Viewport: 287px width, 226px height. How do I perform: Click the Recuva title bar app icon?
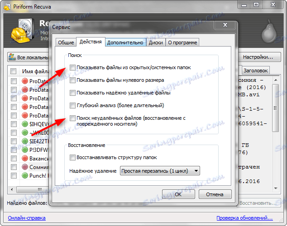(7, 7)
